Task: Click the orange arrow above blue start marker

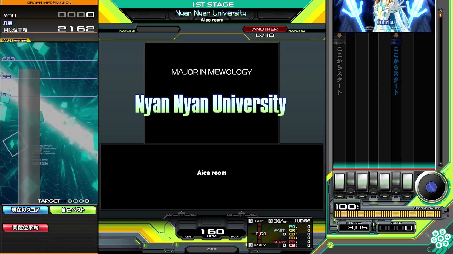Action: coord(396,35)
